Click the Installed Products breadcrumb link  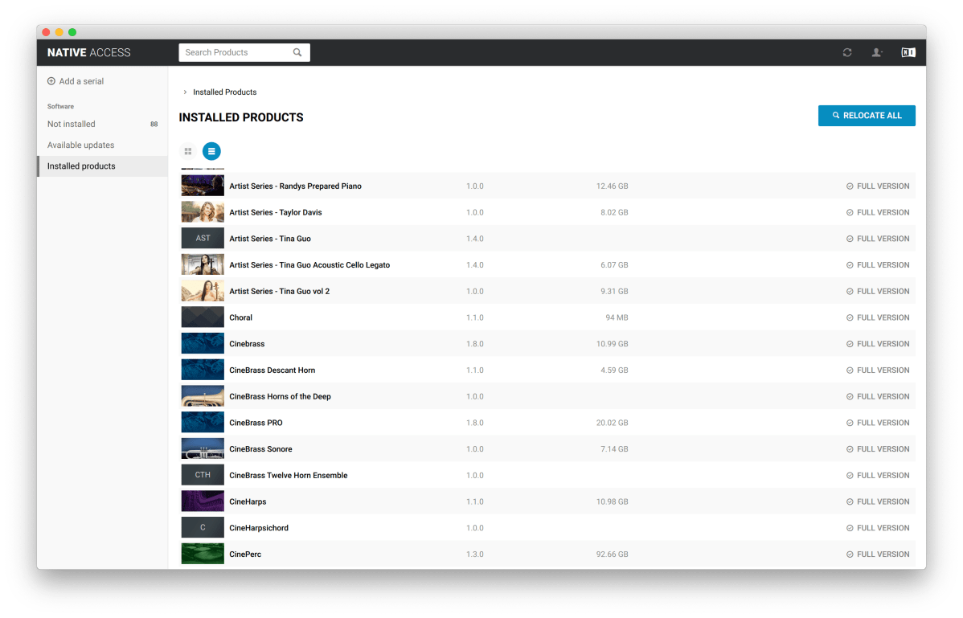[x=225, y=92]
